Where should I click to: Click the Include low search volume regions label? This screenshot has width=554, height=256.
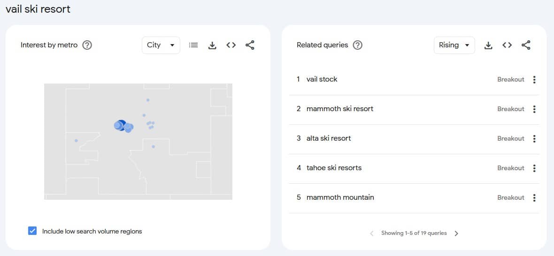(92, 231)
